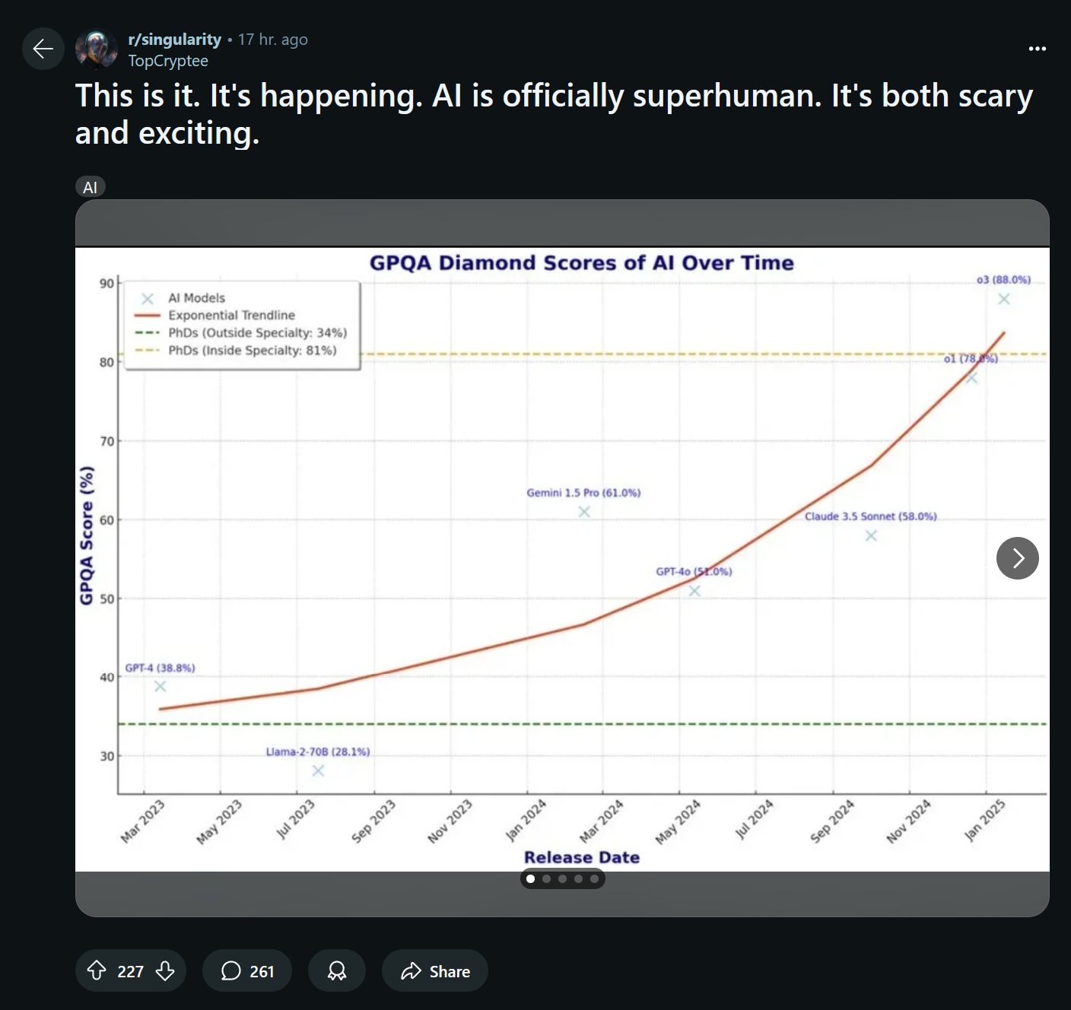Jump to the last gallery pagination dot
Image resolution: width=1071 pixels, height=1010 pixels.
[594, 879]
